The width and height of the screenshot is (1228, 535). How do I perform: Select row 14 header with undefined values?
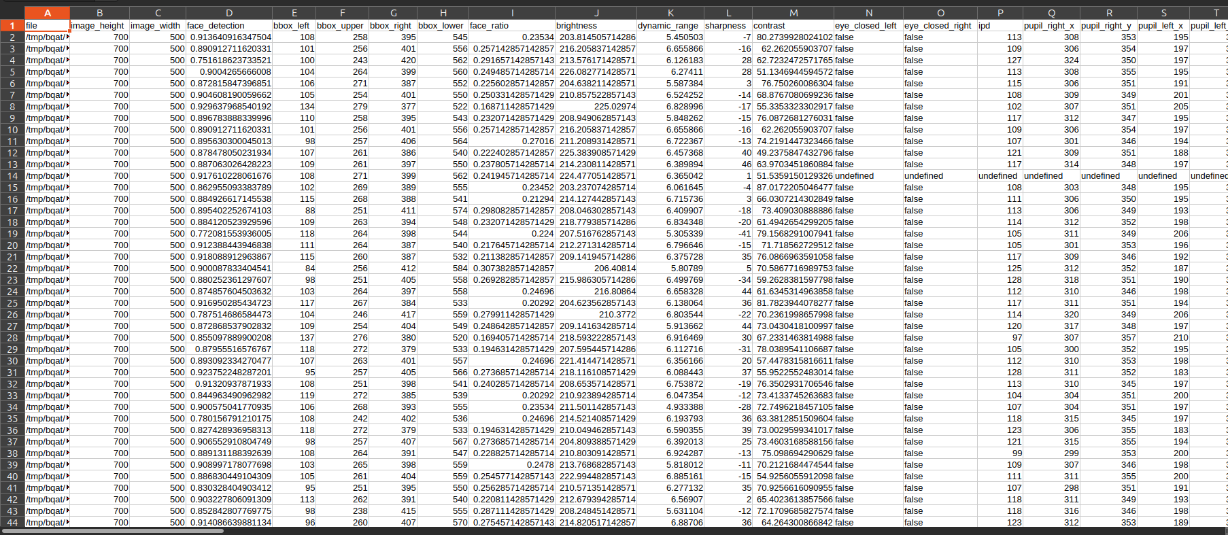pos(12,176)
